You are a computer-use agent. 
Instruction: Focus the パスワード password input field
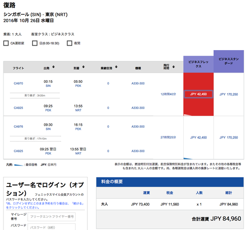point(52,227)
